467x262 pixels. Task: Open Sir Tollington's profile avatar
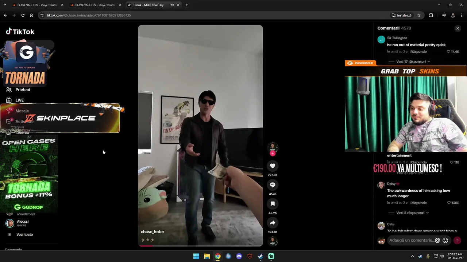[x=381, y=40]
